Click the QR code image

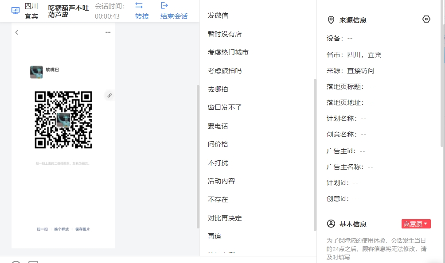[63, 120]
